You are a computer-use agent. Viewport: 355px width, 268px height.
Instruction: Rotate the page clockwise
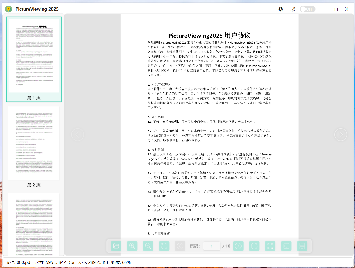tap(254, 246)
